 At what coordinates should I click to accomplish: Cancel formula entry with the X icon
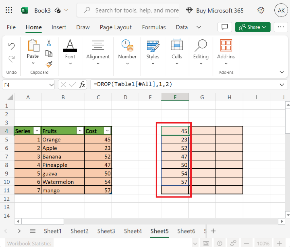[x=63, y=85]
